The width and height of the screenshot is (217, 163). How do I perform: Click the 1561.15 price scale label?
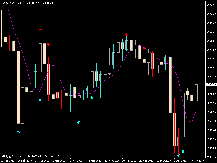211,121
